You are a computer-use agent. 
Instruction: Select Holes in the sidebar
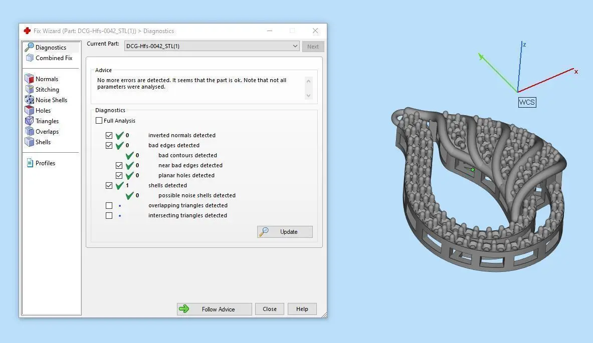(x=43, y=110)
